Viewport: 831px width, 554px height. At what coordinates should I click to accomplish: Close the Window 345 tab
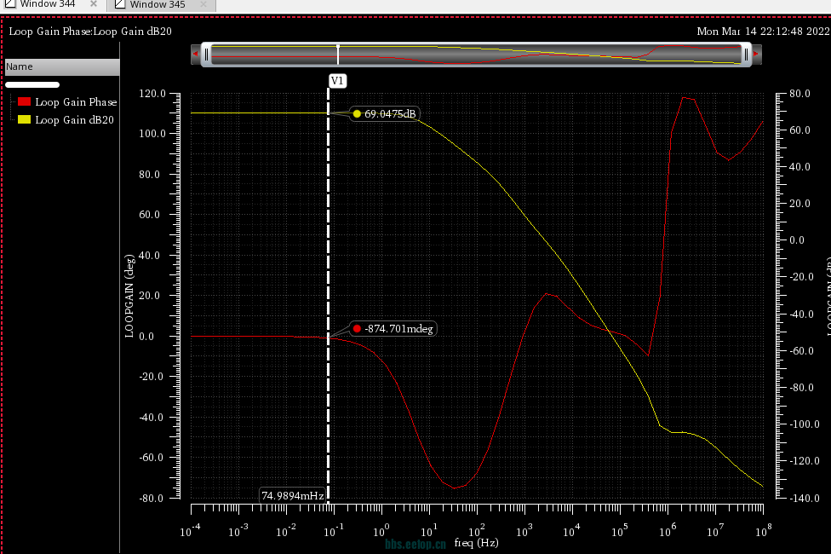[x=203, y=4]
